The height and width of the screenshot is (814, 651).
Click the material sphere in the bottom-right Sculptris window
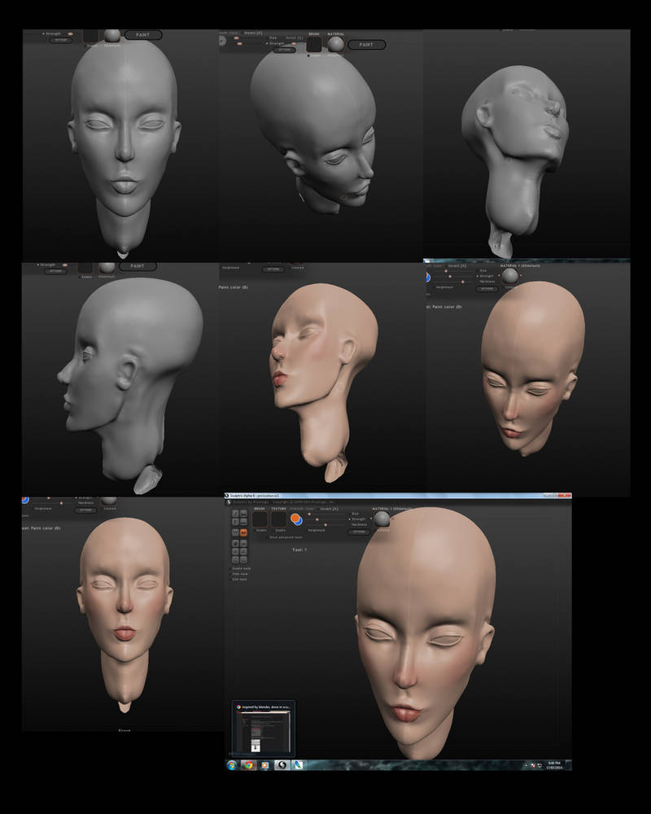click(x=382, y=519)
